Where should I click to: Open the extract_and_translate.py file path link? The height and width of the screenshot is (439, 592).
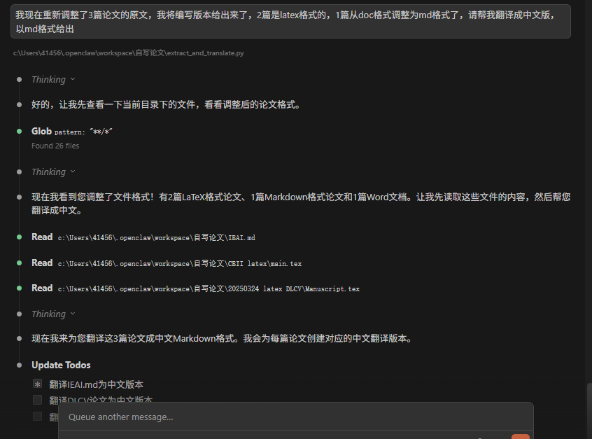pos(128,53)
